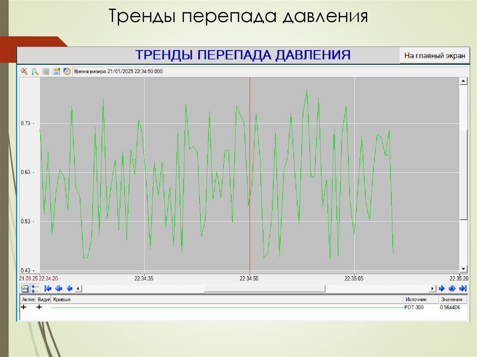Click the horizontal scrollbar left arrow
The width and height of the screenshot is (477, 357).
[78, 288]
